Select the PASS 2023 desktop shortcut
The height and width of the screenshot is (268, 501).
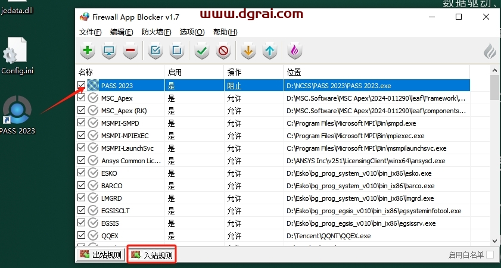click(x=17, y=114)
